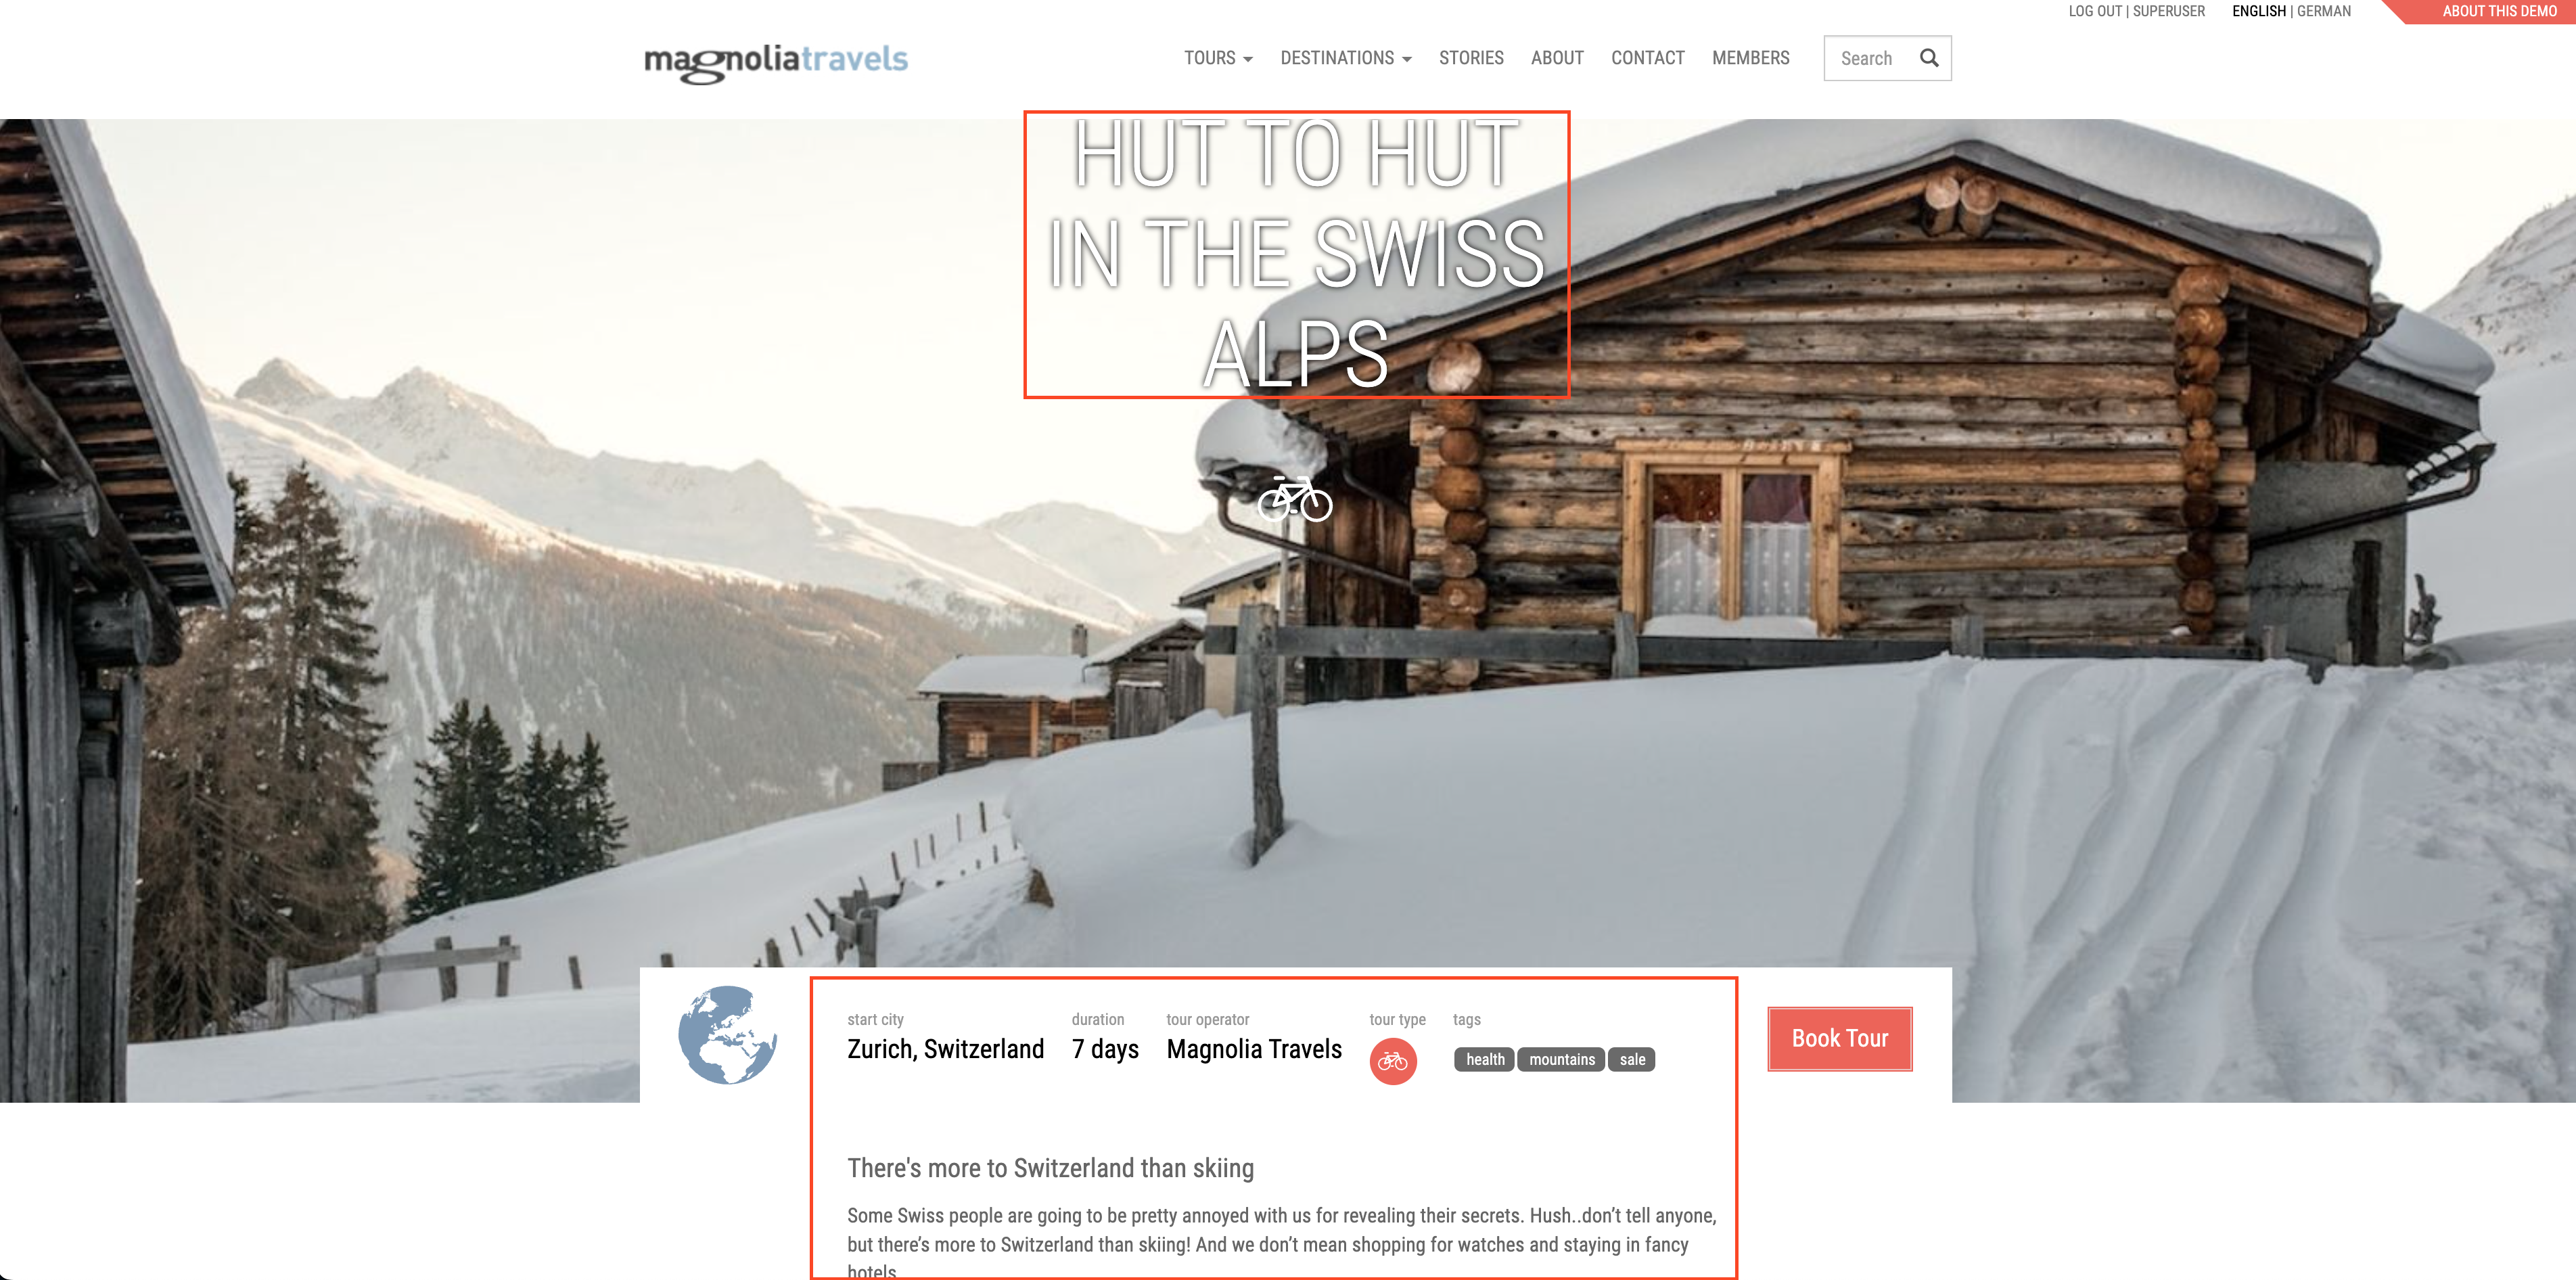
Task: Click the search magnifier icon
Action: click(x=1932, y=58)
